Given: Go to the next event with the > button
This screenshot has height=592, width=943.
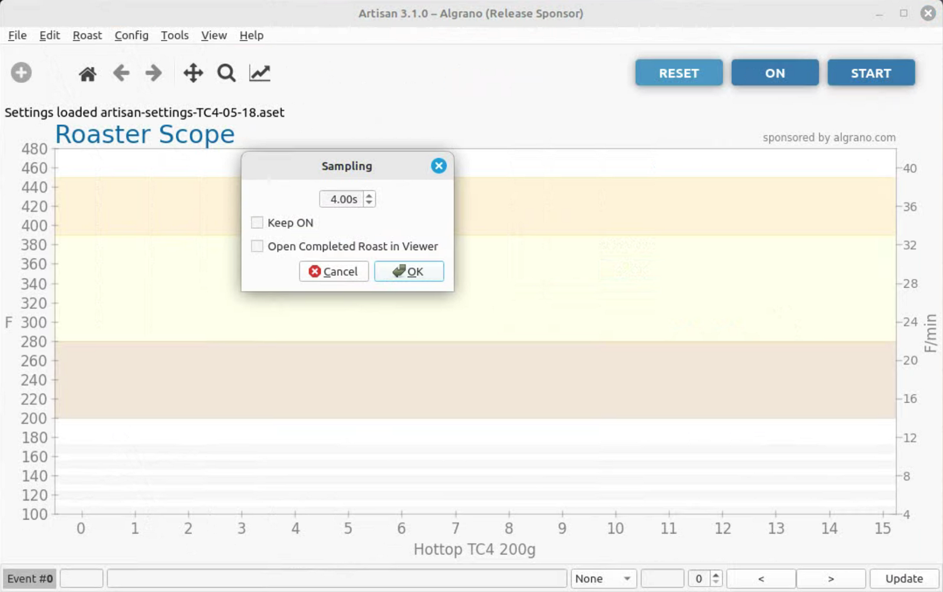Looking at the screenshot, I should point(831,578).
